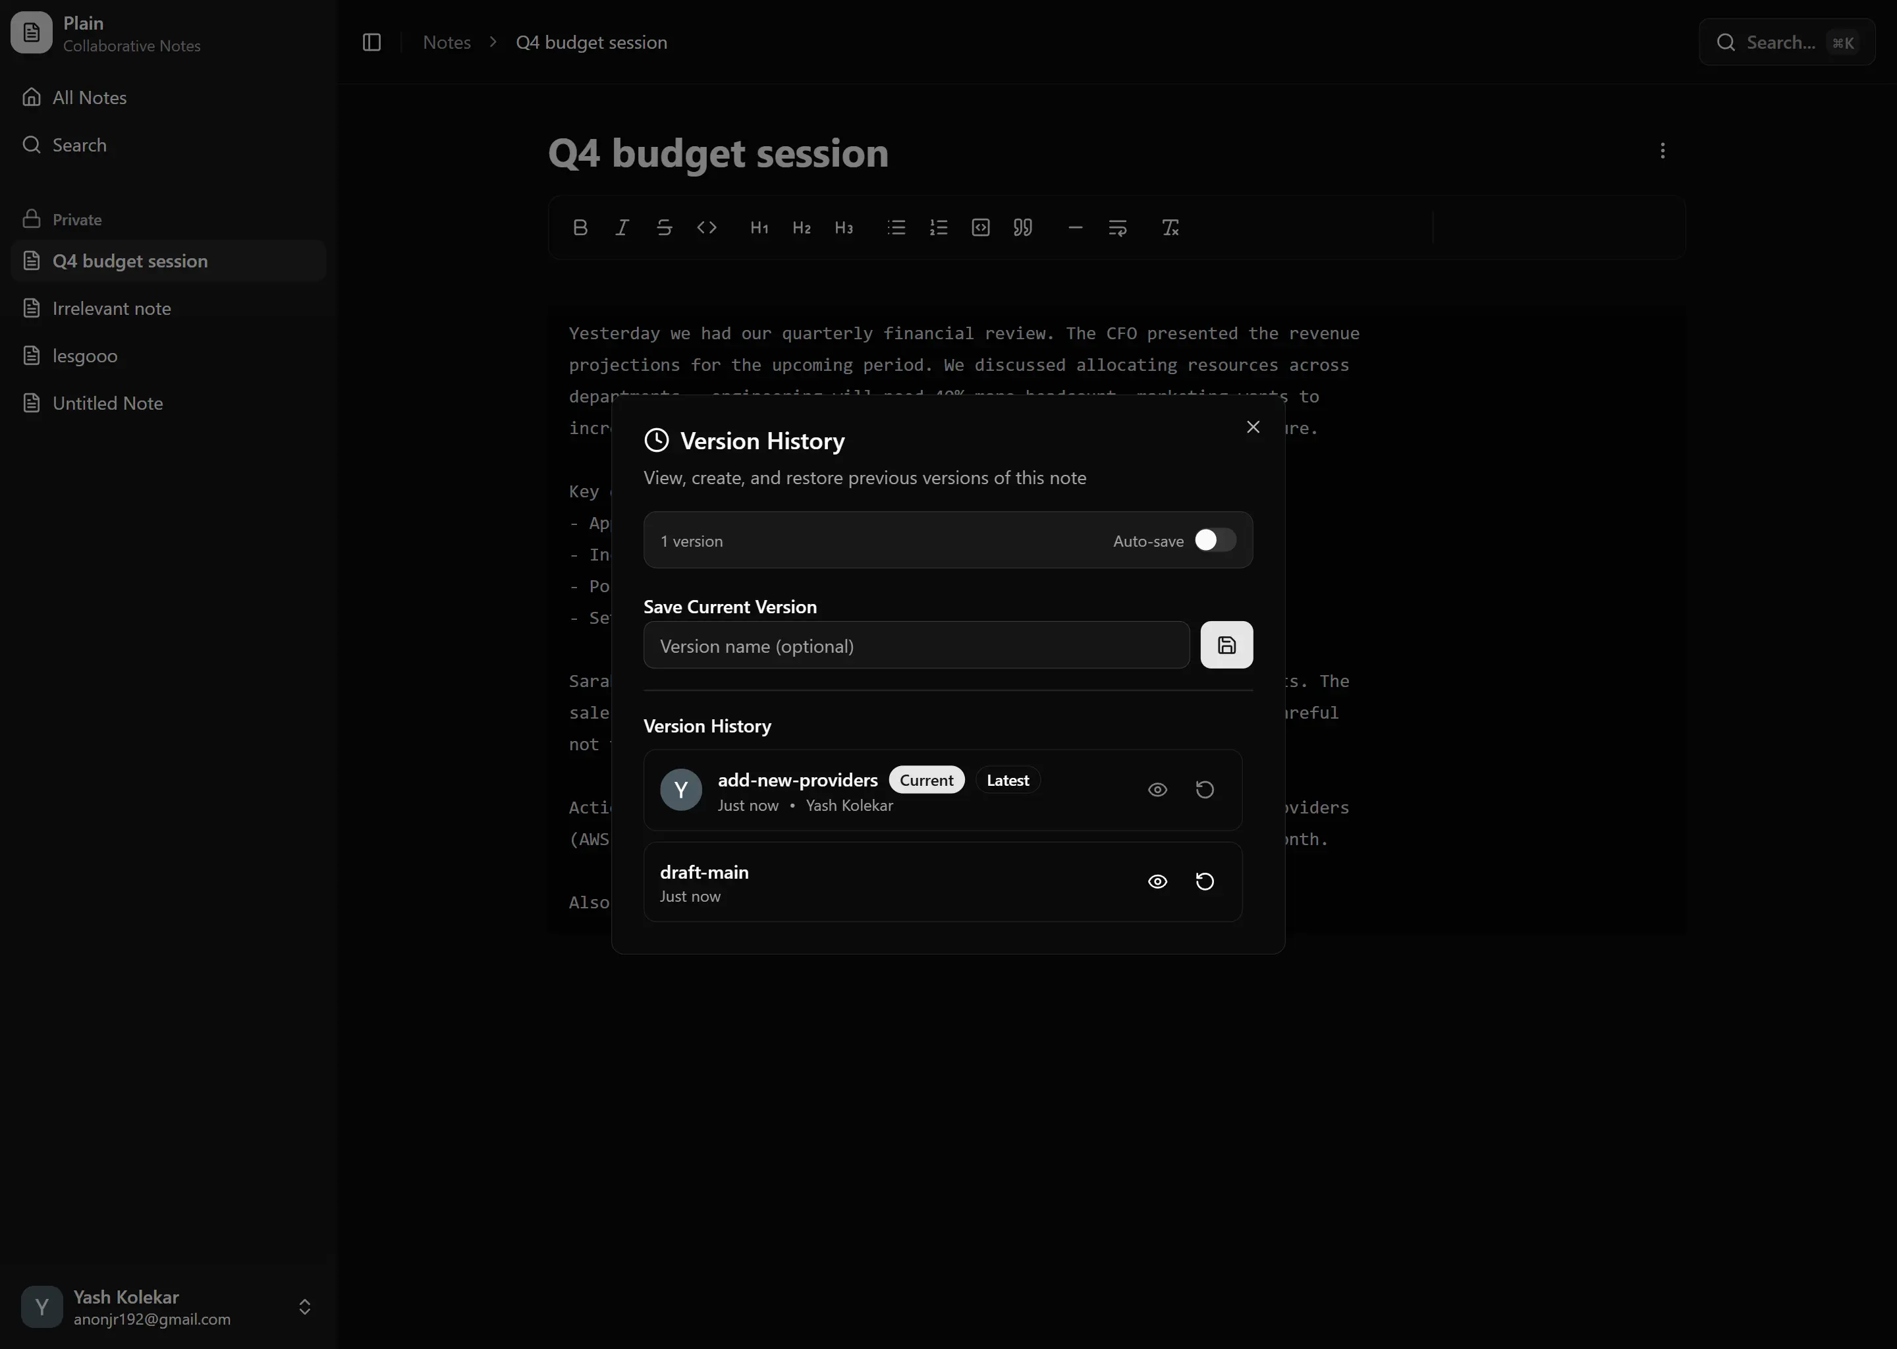
Task: Preview the add-new-providers version
Action: (1157, 789)
